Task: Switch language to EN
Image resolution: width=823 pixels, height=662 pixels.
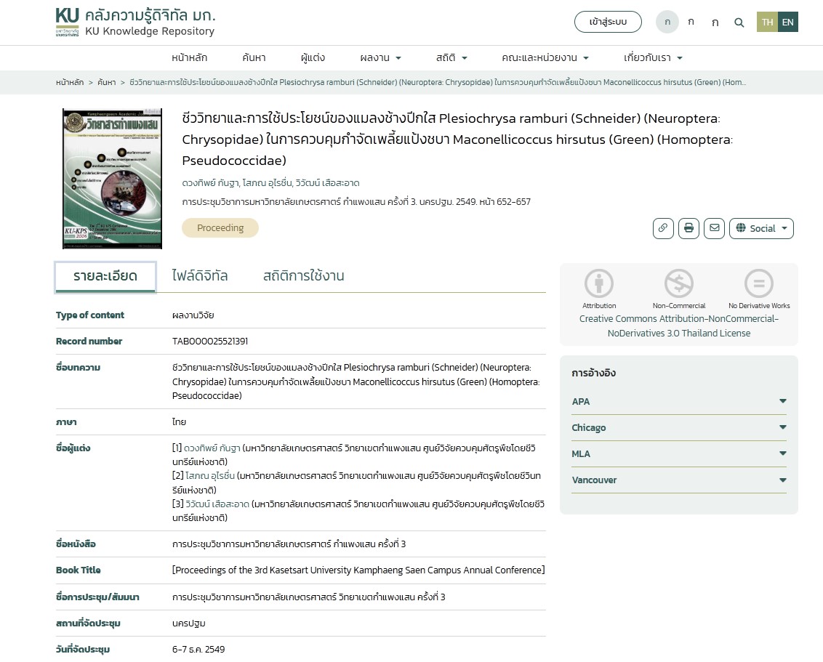Action: 787,23
